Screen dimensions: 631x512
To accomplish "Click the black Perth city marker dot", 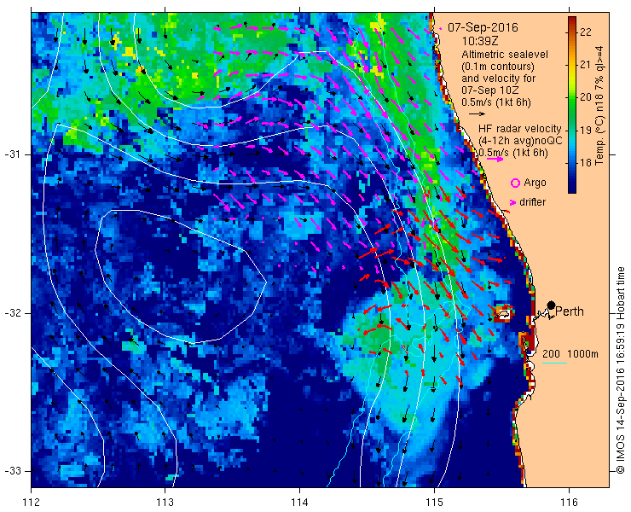I will [552, 305].
